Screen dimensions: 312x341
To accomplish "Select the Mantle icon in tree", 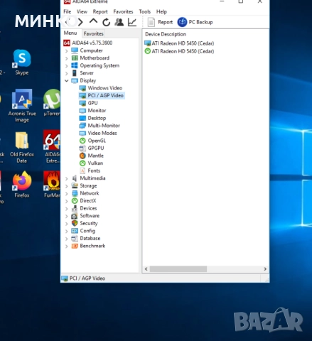I will pos(82,156).
